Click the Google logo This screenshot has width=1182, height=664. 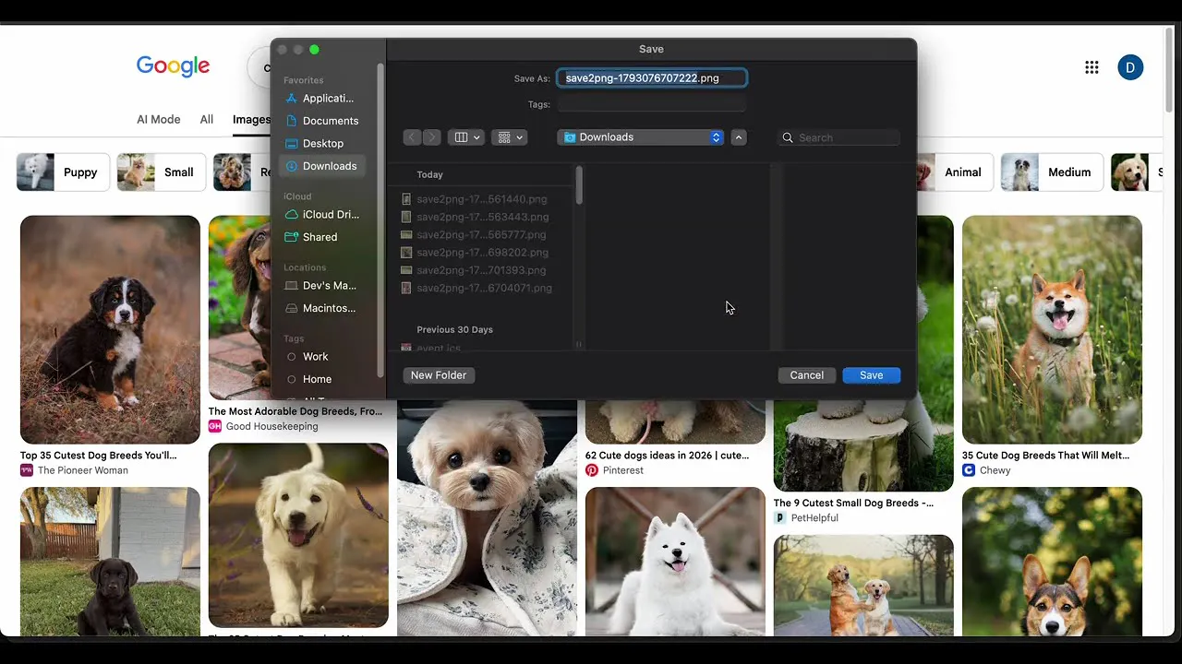pyautogui.click(x=173, y=66)
